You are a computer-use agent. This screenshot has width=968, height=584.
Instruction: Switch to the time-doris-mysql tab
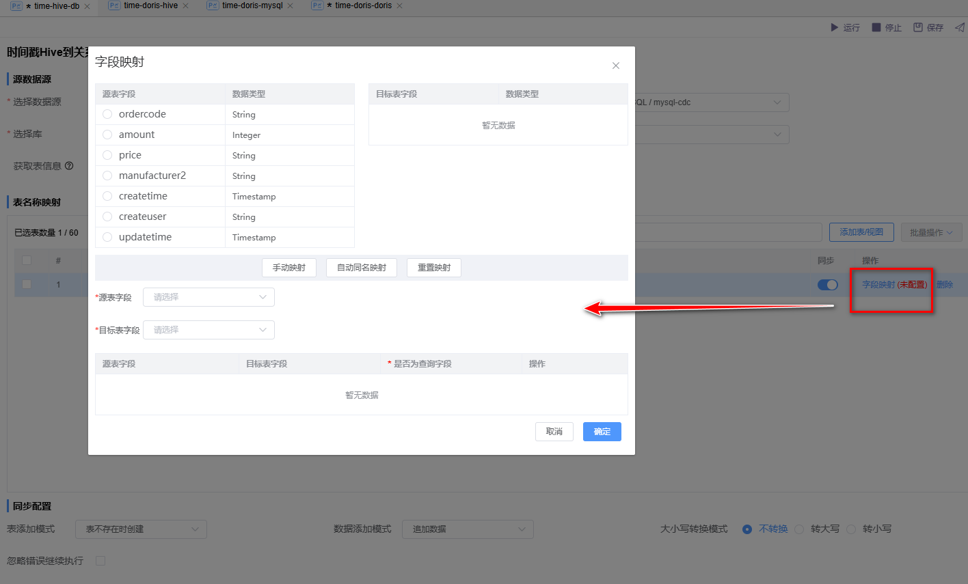click(252, 5)
